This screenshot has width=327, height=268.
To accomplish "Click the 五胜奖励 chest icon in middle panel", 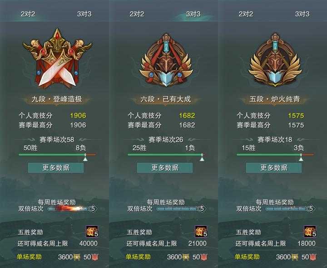I will (201, 231).
